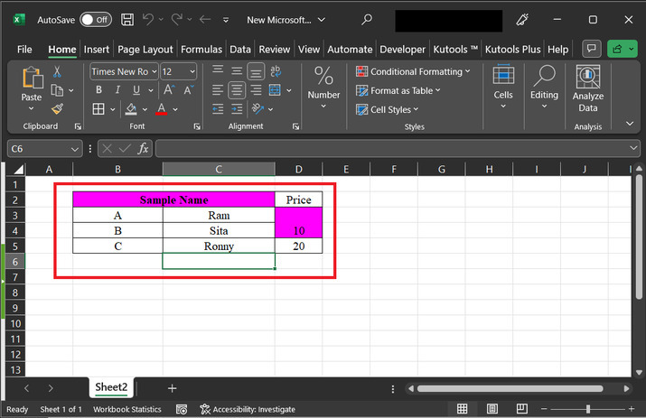Expand the Paste options arrow
Screen dimensions: 646x418
tap(32, 108)
